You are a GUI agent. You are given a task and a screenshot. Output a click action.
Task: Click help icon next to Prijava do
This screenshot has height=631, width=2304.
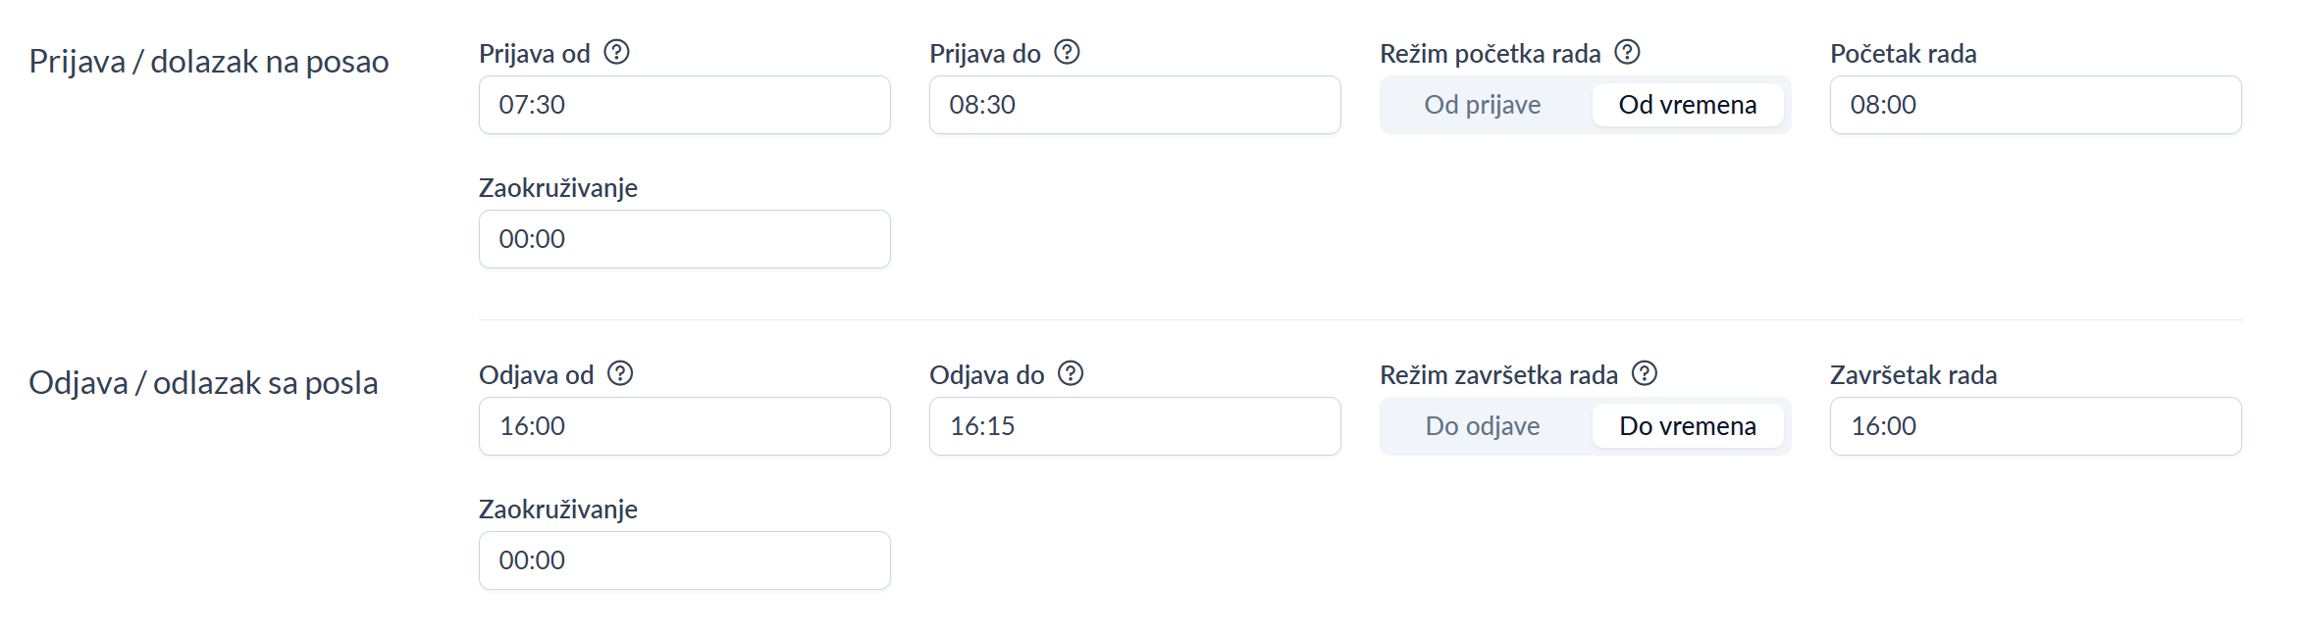(x=1067, y=52)
